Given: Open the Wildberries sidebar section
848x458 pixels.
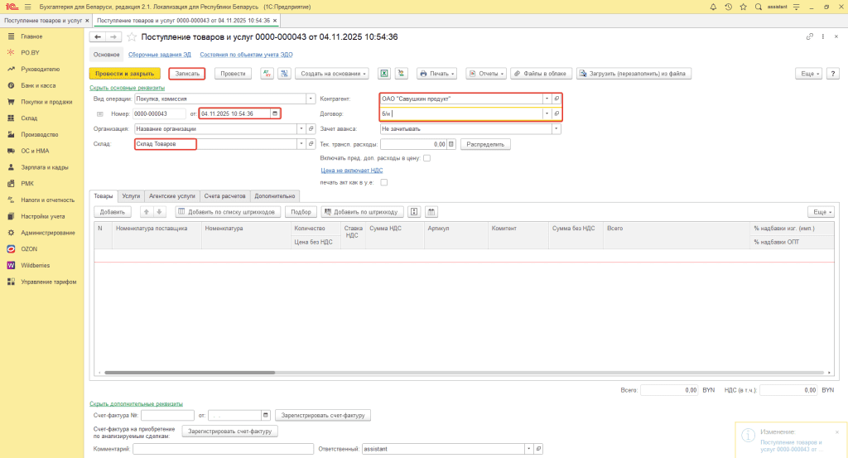Looking at the screenshot, I should click(35, 265).
